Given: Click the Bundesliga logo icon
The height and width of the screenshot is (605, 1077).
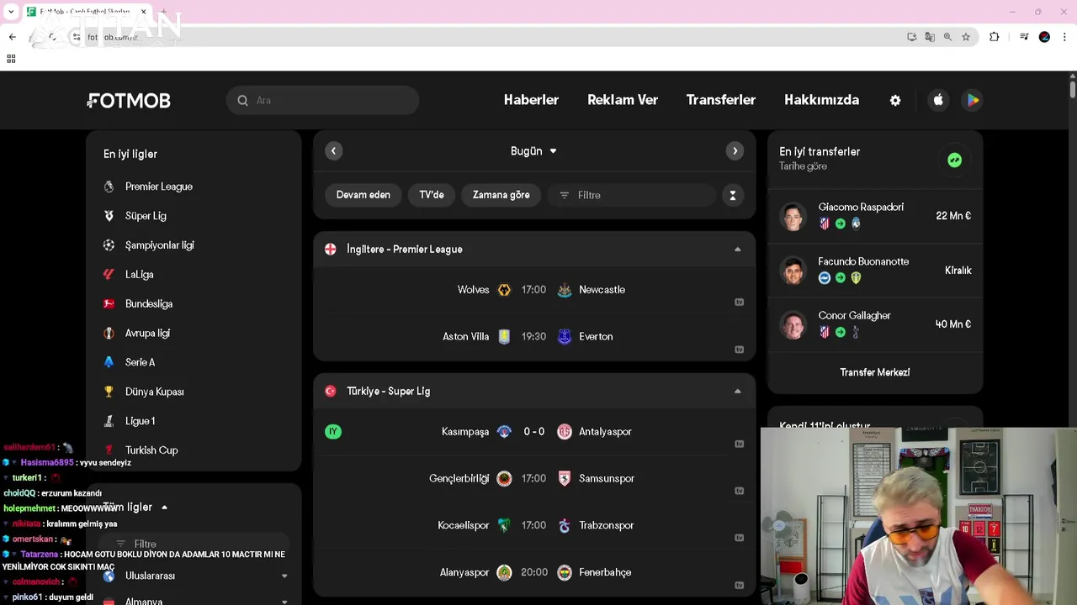Looking at the screenshot, I should coord(109,304).
